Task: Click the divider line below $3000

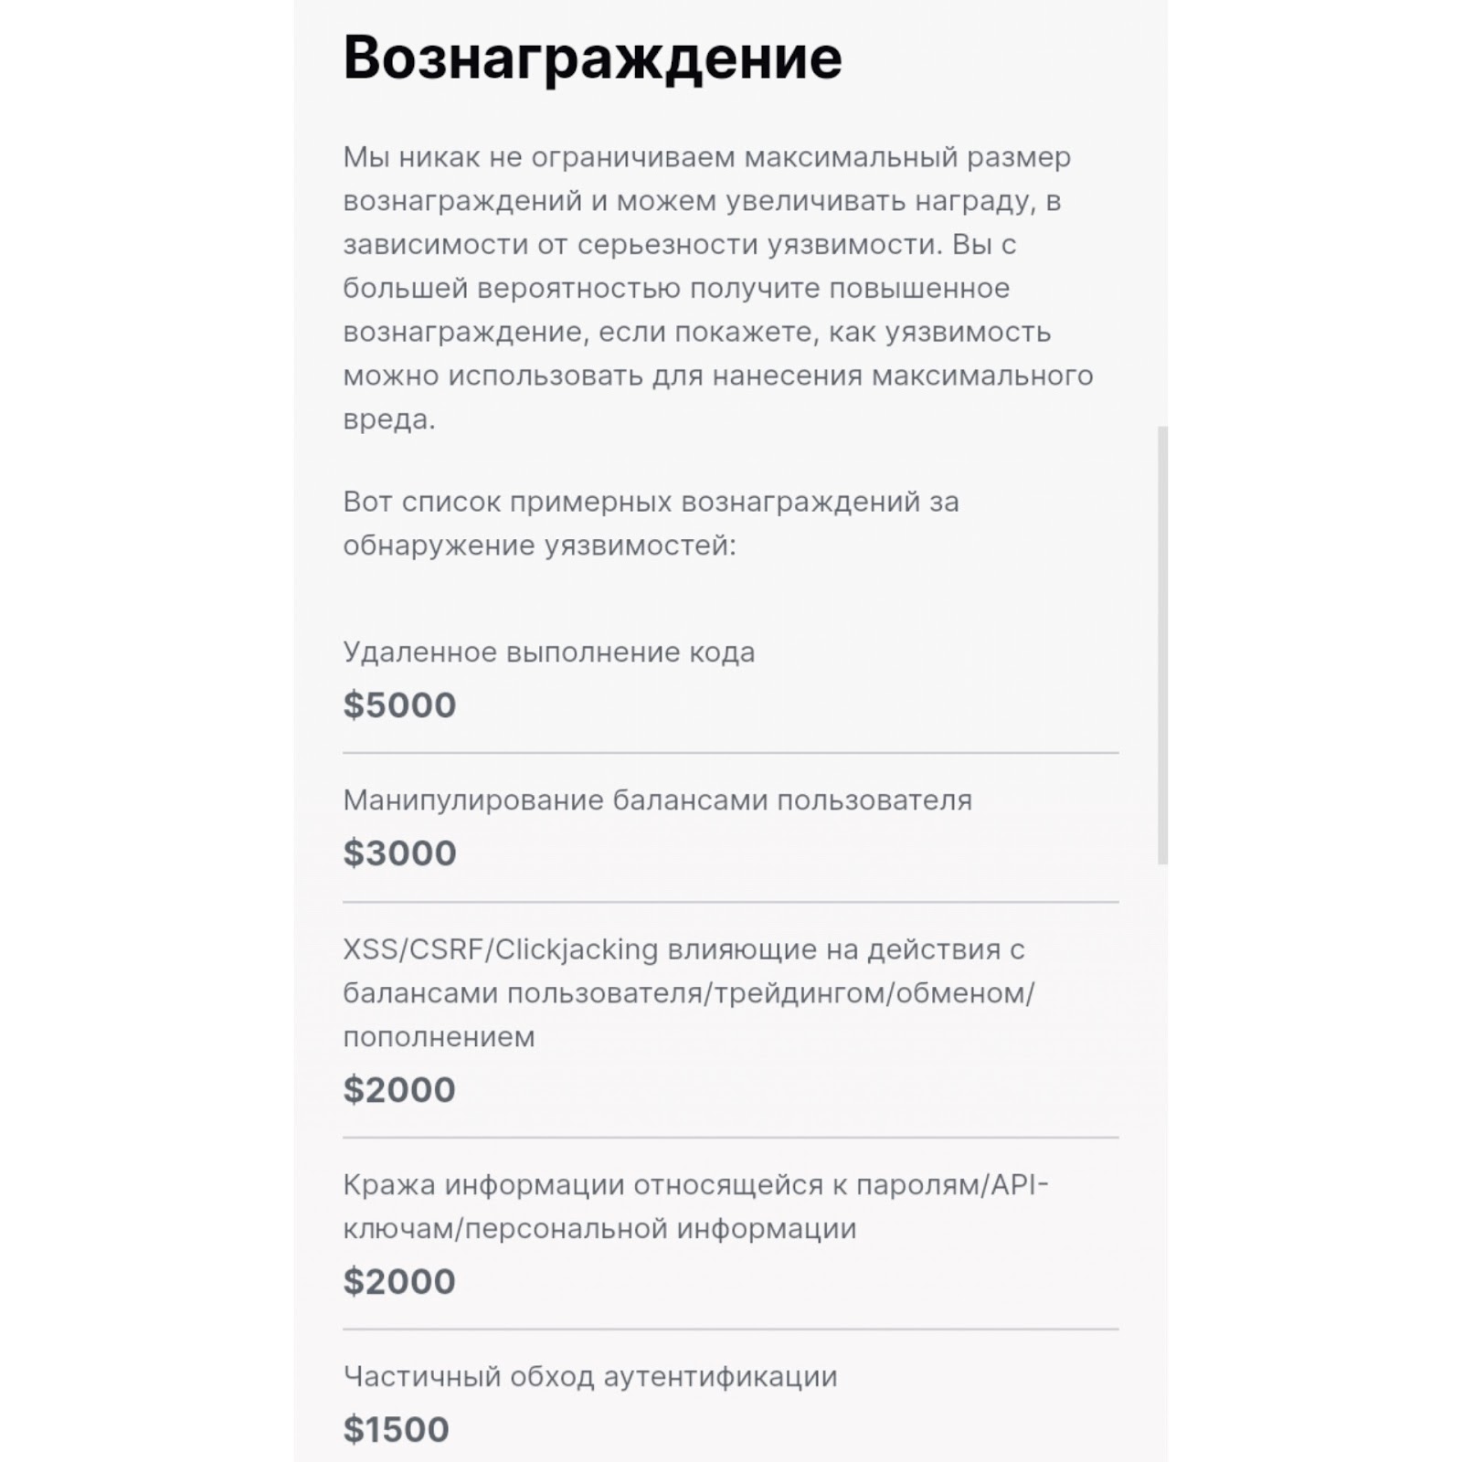Action: click(x=730, y=903)
